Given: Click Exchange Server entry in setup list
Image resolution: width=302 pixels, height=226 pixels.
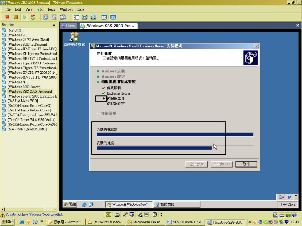Looking at the screenshot, I should tap(119, 93).
